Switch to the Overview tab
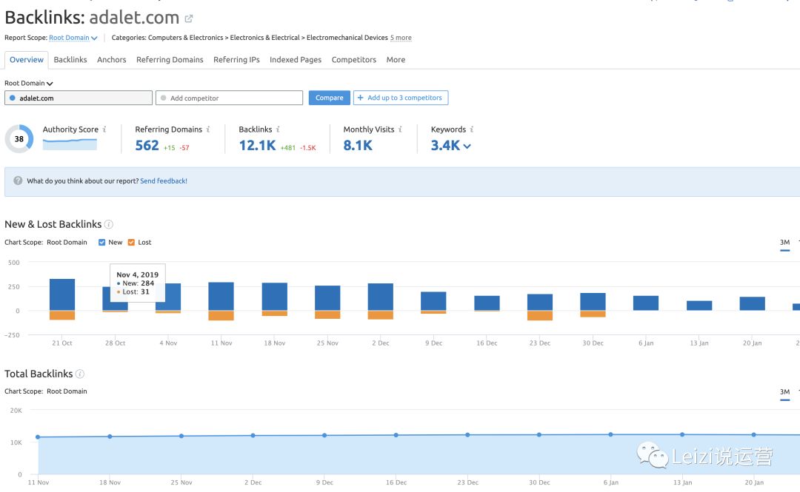This screenshot has width=800, height=492. [27, 60]
